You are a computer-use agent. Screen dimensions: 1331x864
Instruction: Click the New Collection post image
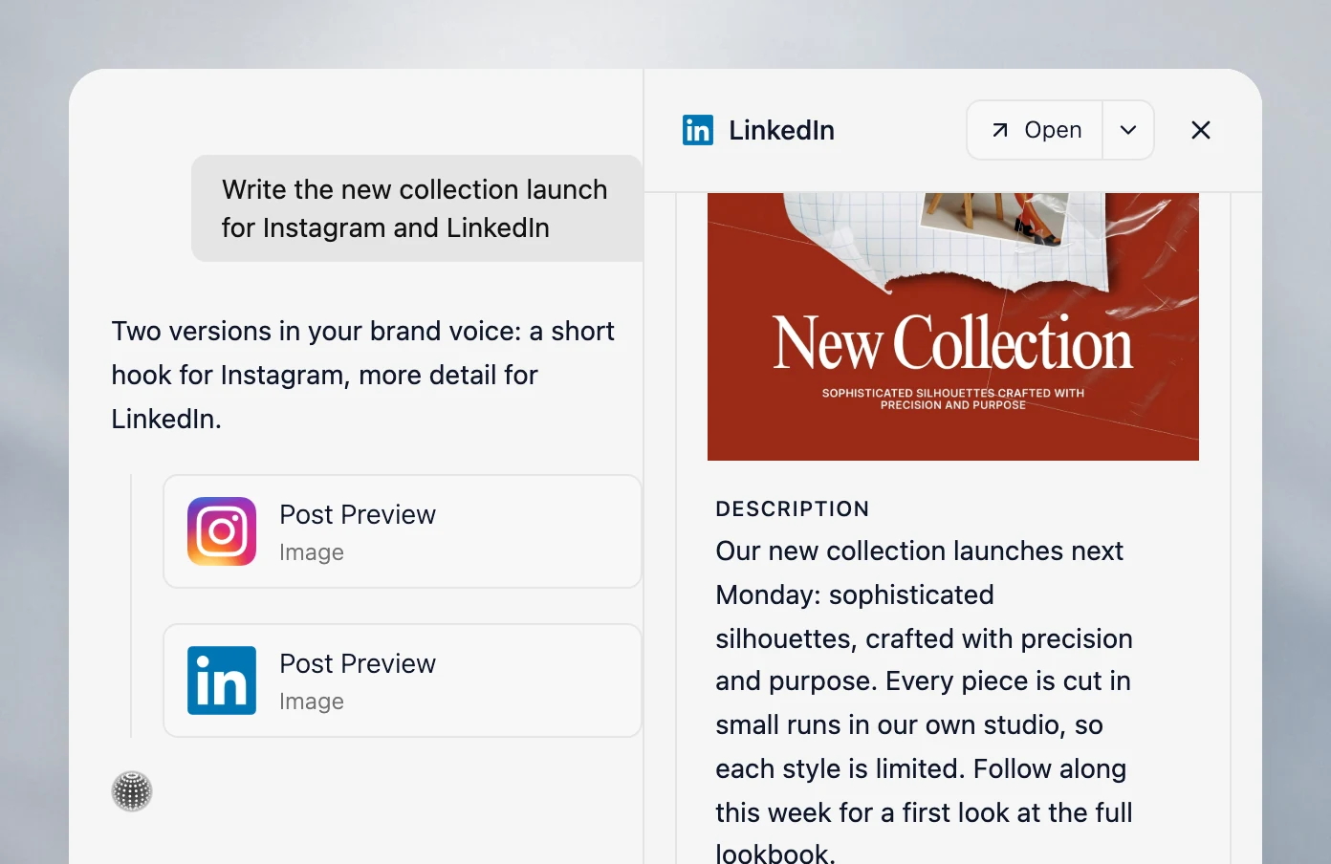tap(953, 327)
